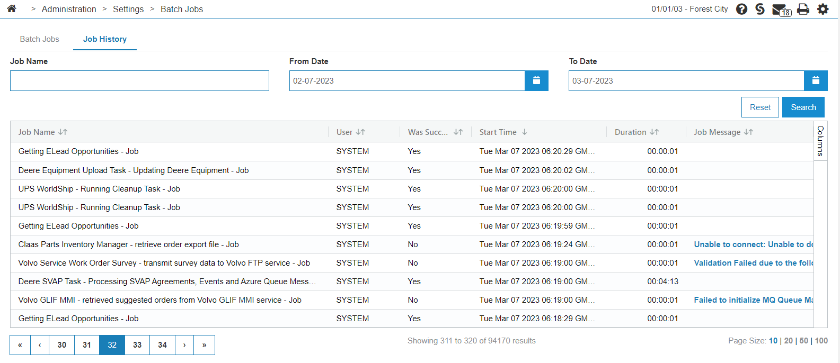Sort the table by Duration column
840x363 pixels.
tap(655, 132)
